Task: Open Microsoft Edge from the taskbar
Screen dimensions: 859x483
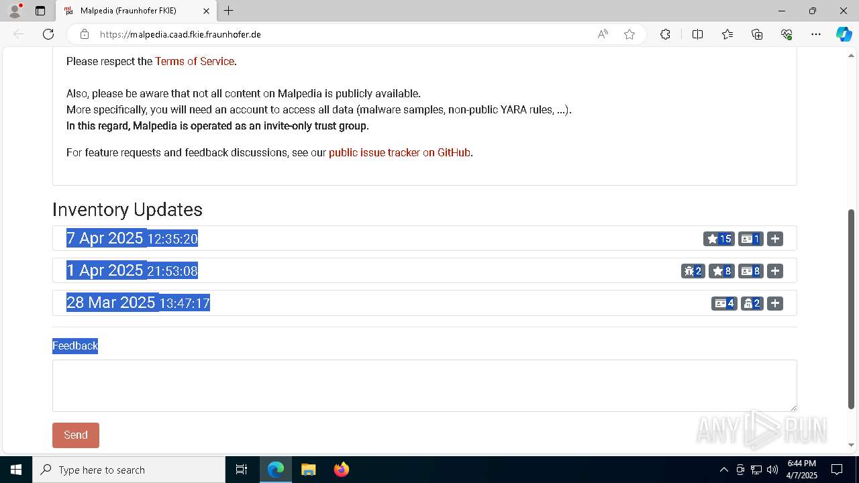Action: (276, 470)
